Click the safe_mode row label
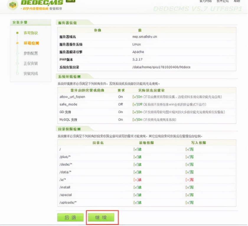The width and height of the screenshot is (248, 226). [x=68, y=104]
